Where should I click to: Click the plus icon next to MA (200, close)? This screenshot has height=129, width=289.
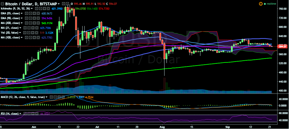pyautogui.click(x=34, y=23)
